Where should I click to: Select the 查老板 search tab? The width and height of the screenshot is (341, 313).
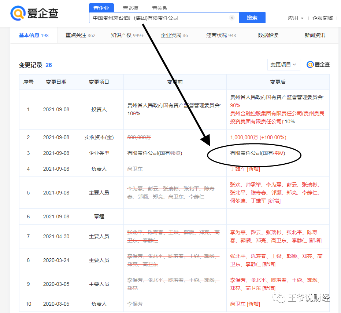[130, 8]
